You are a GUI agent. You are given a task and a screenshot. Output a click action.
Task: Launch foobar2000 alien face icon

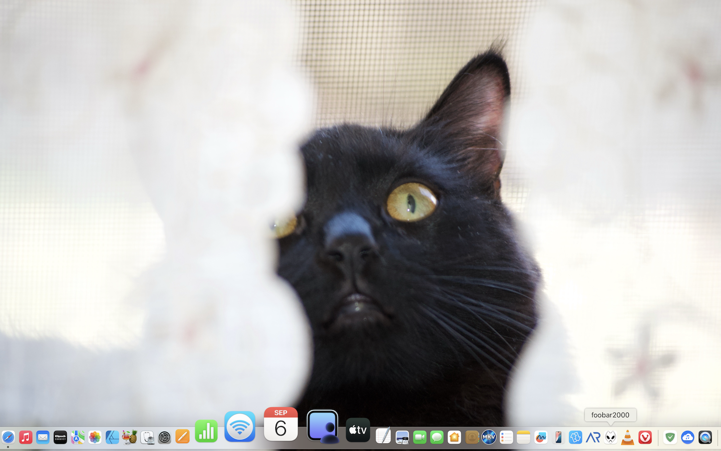pyautogui.click(x=610, y=437)
